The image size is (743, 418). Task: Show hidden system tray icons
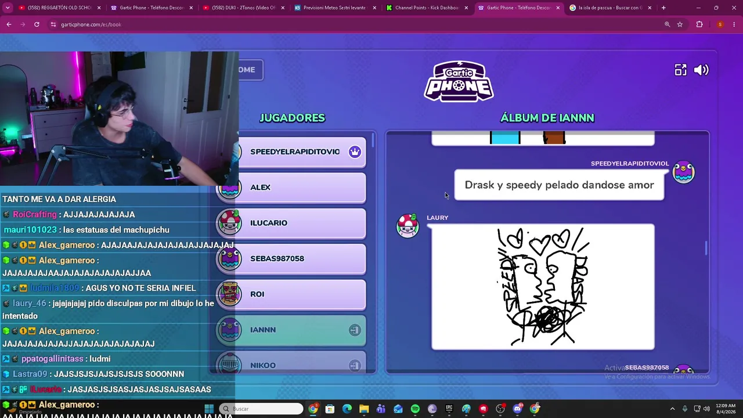672,409
